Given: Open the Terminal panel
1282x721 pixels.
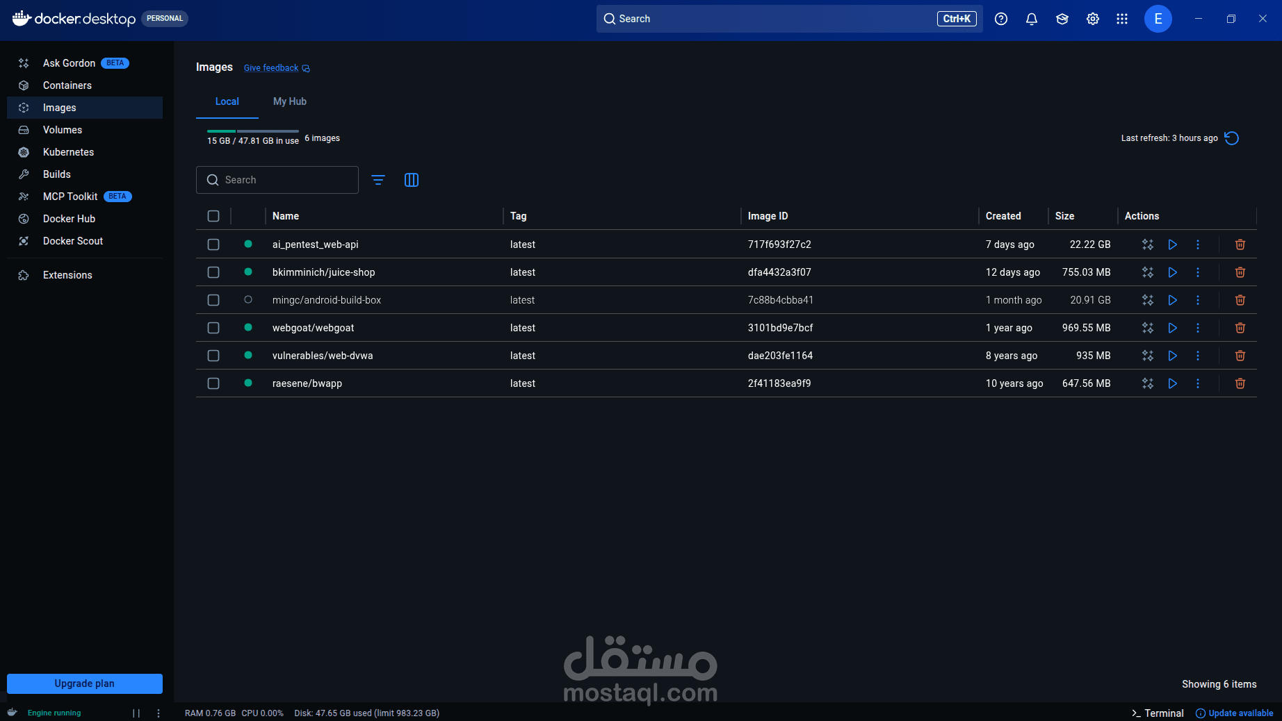Looking at the screenshot, I should [x=1158, y=713].
